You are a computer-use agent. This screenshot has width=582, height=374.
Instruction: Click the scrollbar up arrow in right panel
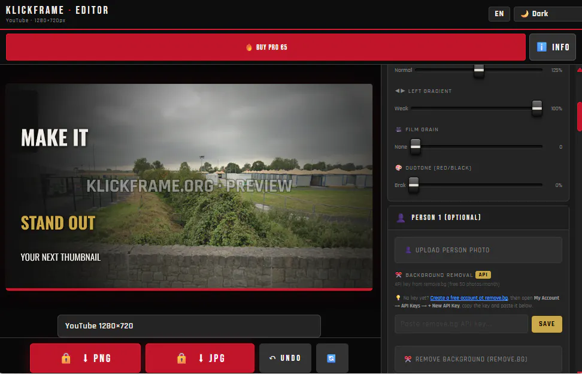[x=580, y=70]
